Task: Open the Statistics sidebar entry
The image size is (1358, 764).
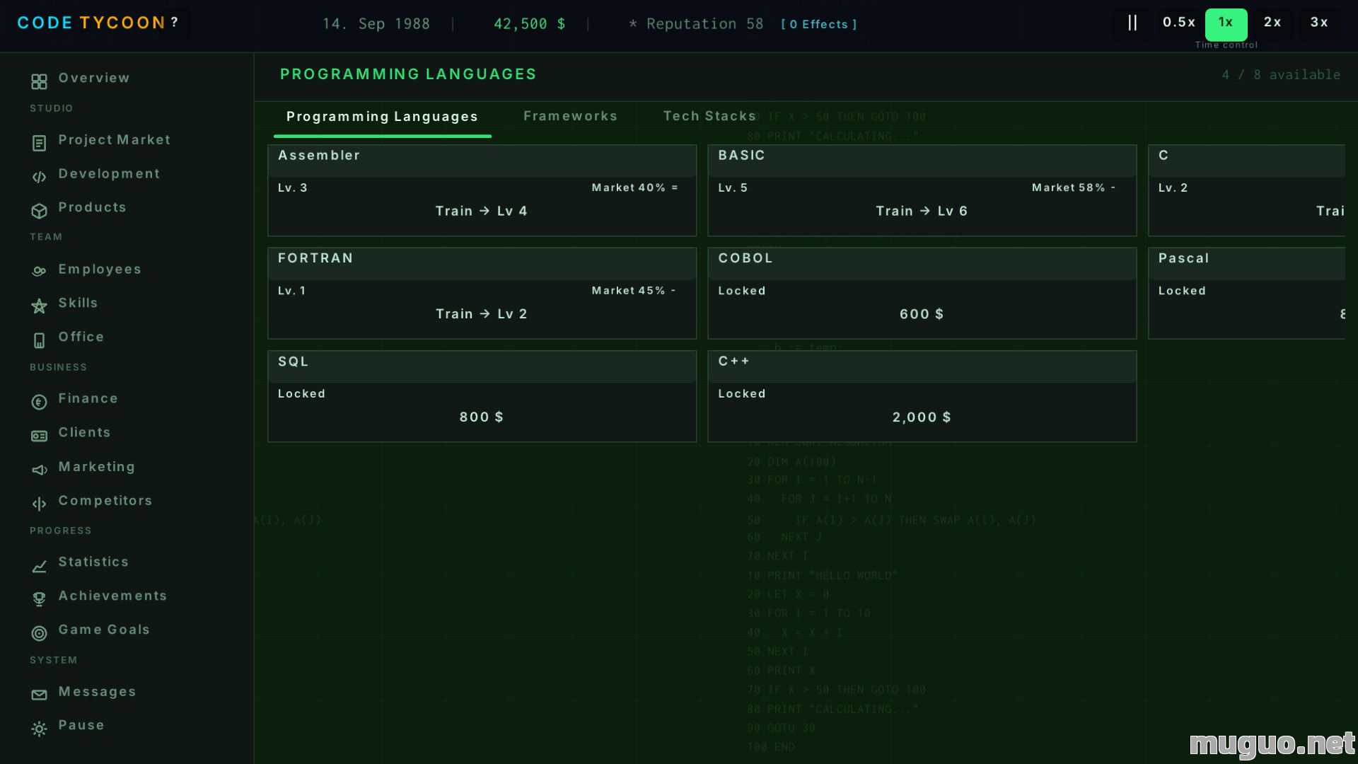Action: [x=93, y=562]
